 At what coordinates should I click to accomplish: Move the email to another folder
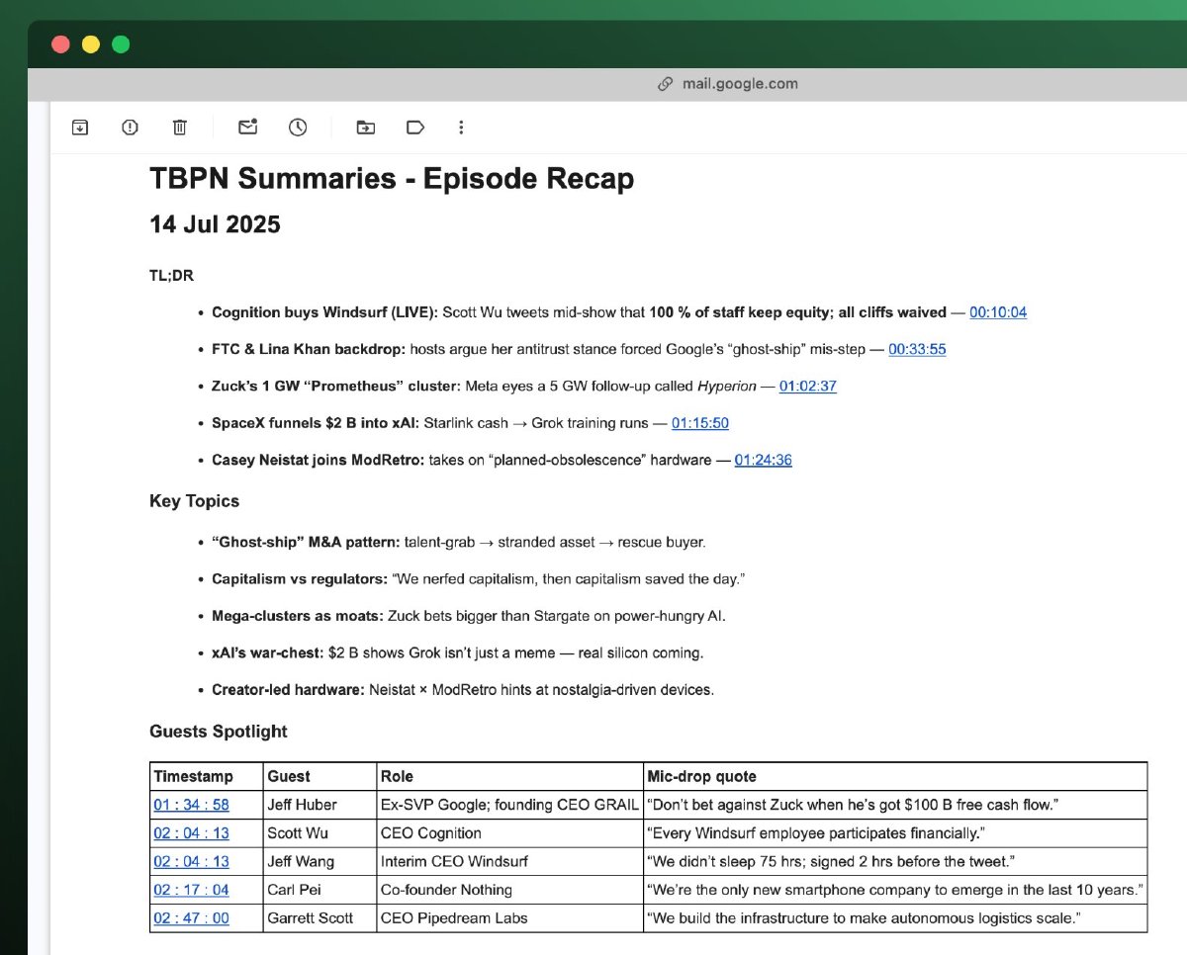(365, 128)
